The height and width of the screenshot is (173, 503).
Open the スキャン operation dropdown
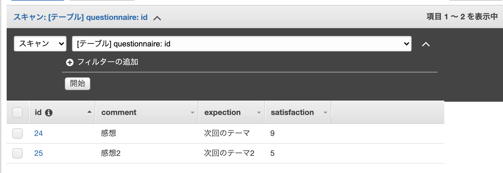pos(40,43)
